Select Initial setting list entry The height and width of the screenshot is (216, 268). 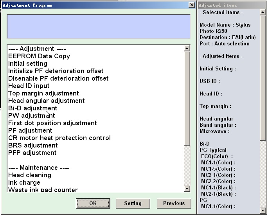[x=28, y=63]
